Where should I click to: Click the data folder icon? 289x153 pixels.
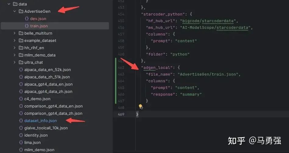(x=15, y=4)
